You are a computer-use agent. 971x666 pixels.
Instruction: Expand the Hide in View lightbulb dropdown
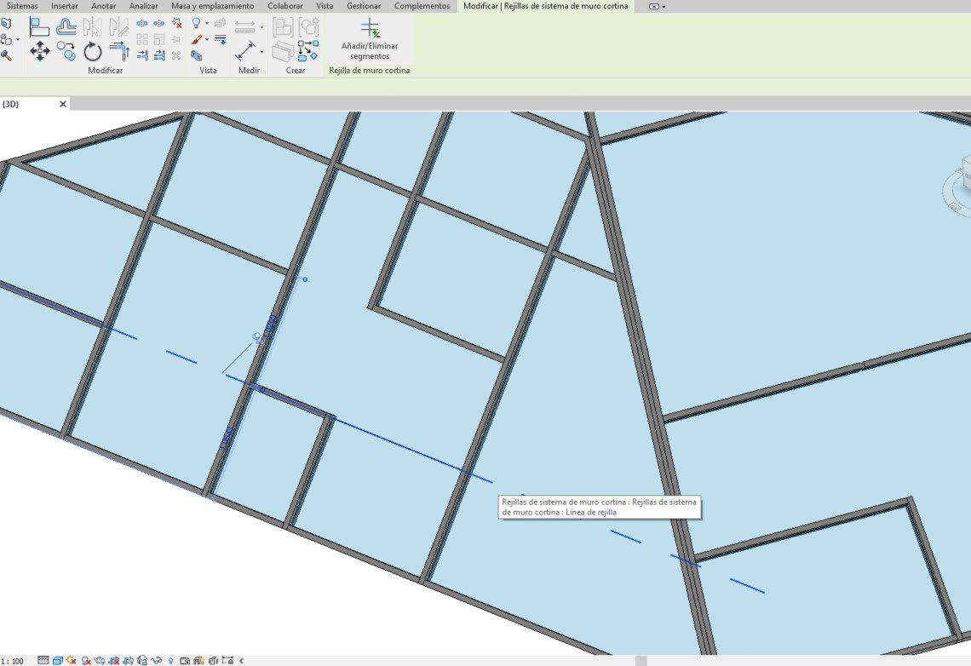click(x=206, y=24)
